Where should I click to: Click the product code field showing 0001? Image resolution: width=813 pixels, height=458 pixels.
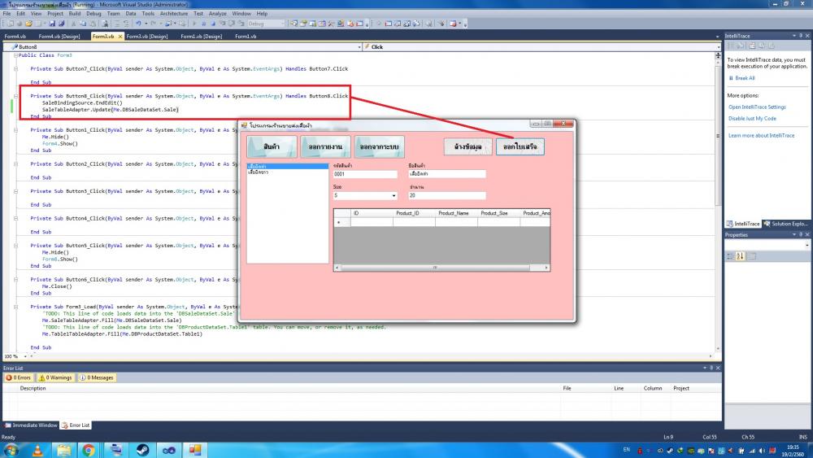(365, 174)
